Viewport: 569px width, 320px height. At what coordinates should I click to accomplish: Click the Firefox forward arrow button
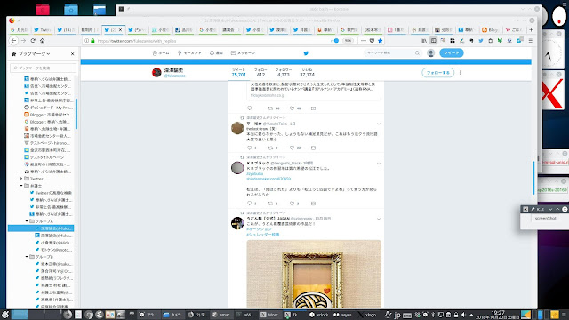pos(23,41)
